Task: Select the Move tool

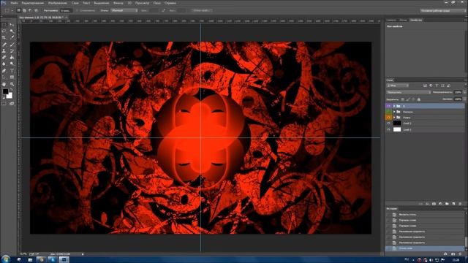Action: 12,24
